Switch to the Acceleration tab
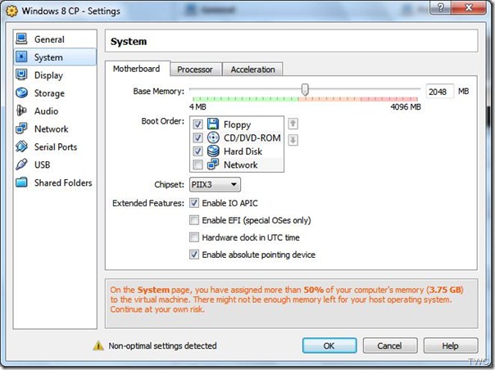Viewport: 495px width, 370px height. (252, 70)
